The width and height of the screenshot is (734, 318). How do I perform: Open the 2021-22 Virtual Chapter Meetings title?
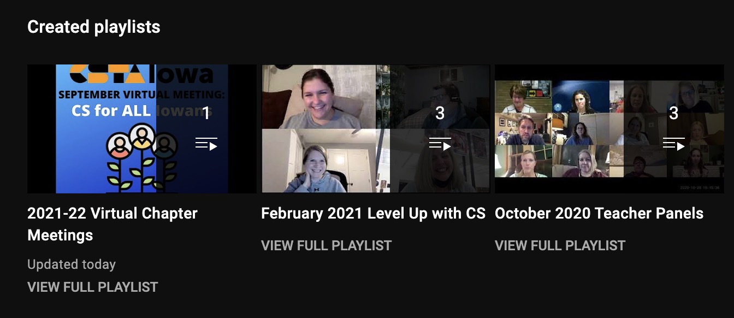(x=113, y=224)
